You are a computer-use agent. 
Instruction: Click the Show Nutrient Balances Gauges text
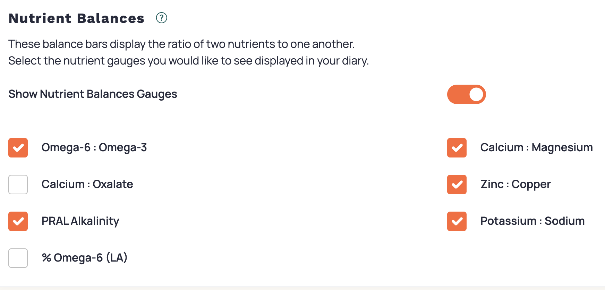[93, 94]
